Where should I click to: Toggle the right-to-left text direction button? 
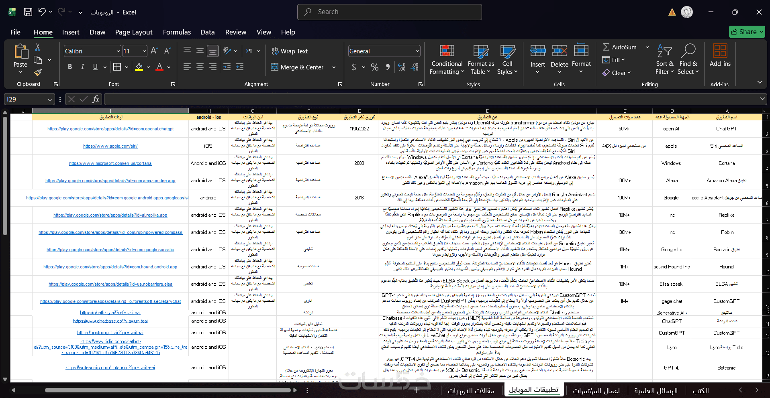[249, 51]
